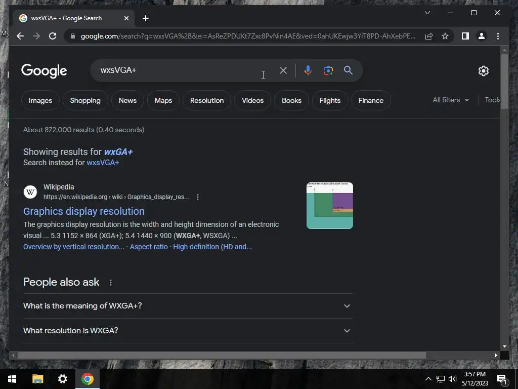The image size is (518, 389).
Task: Open the Aspect ratio sitelink
Action: click(x=149, y=247)
